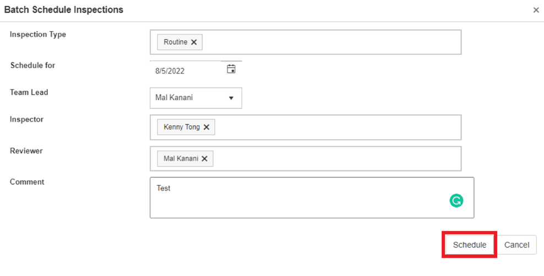The image size is (544, 276).
Task: Expand the Team Lead dropdown arrow
Action: coord(231,98)
